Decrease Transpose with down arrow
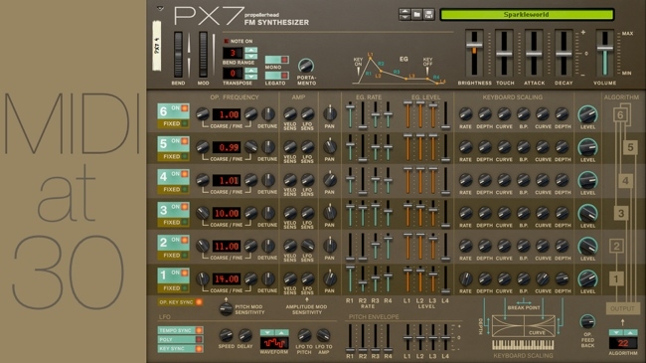The height and width of the screenshot is (363, 646). (x=250, y=77)
